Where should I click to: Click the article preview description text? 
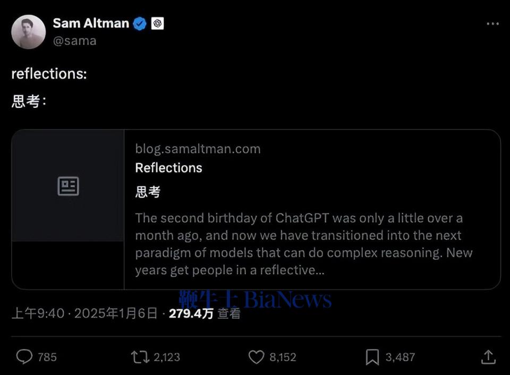[303, 244]
